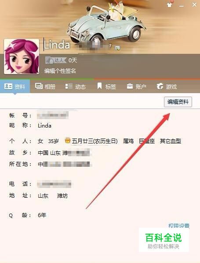
Task: Open the 权限设置 link
Action: click(x=178, y=225)
